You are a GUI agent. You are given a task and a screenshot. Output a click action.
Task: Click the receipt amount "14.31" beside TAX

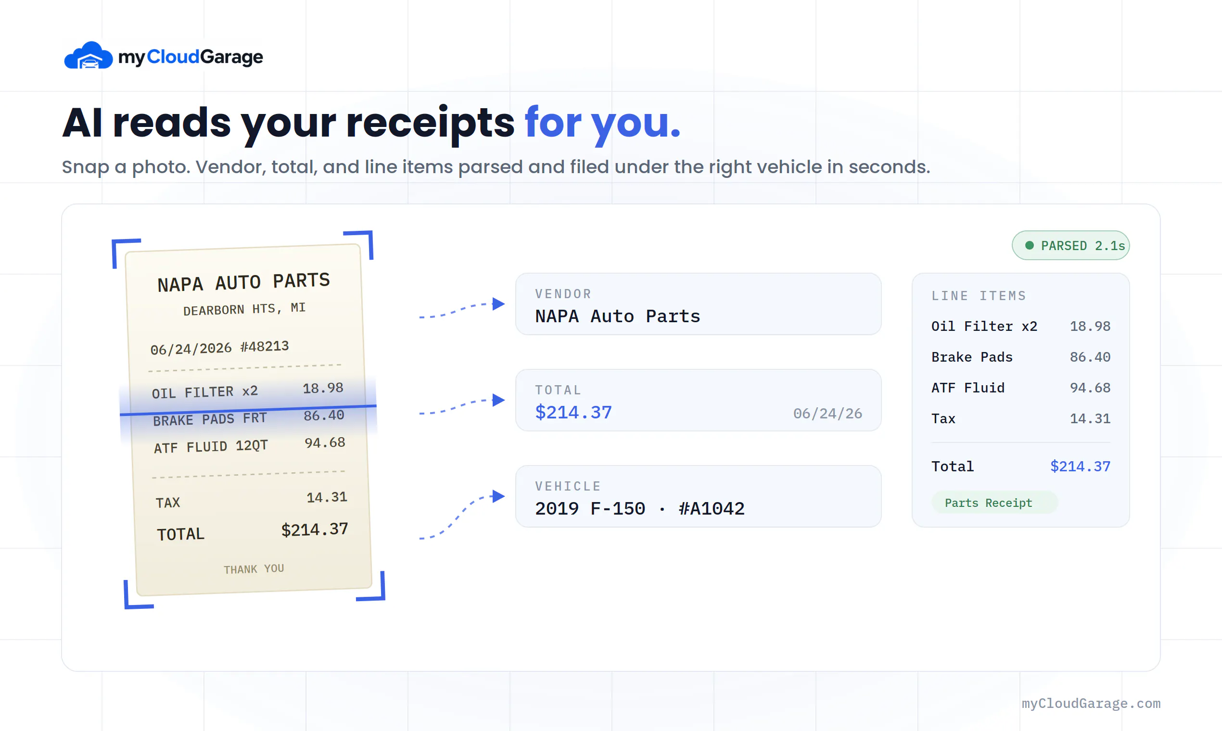pyautogui.click(x=327, y=497)
